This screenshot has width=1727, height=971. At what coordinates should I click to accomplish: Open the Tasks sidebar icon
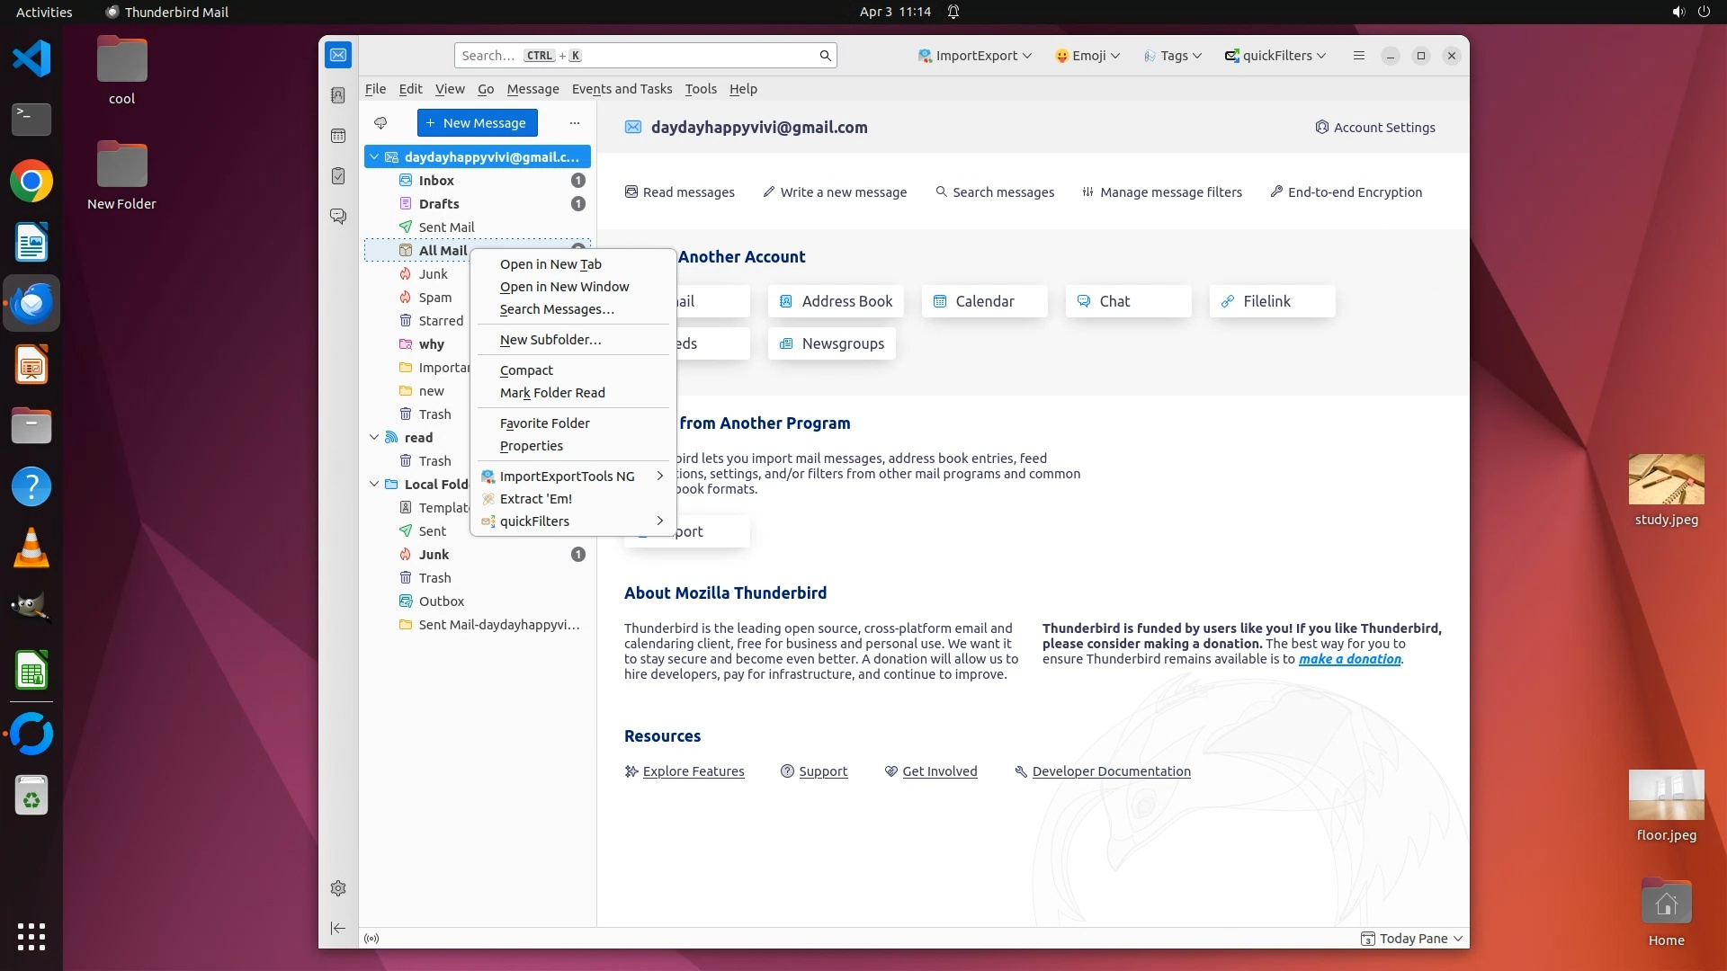coord(338,176)
